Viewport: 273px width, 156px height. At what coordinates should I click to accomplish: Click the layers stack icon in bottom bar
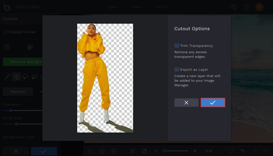[x=91, y=151]
